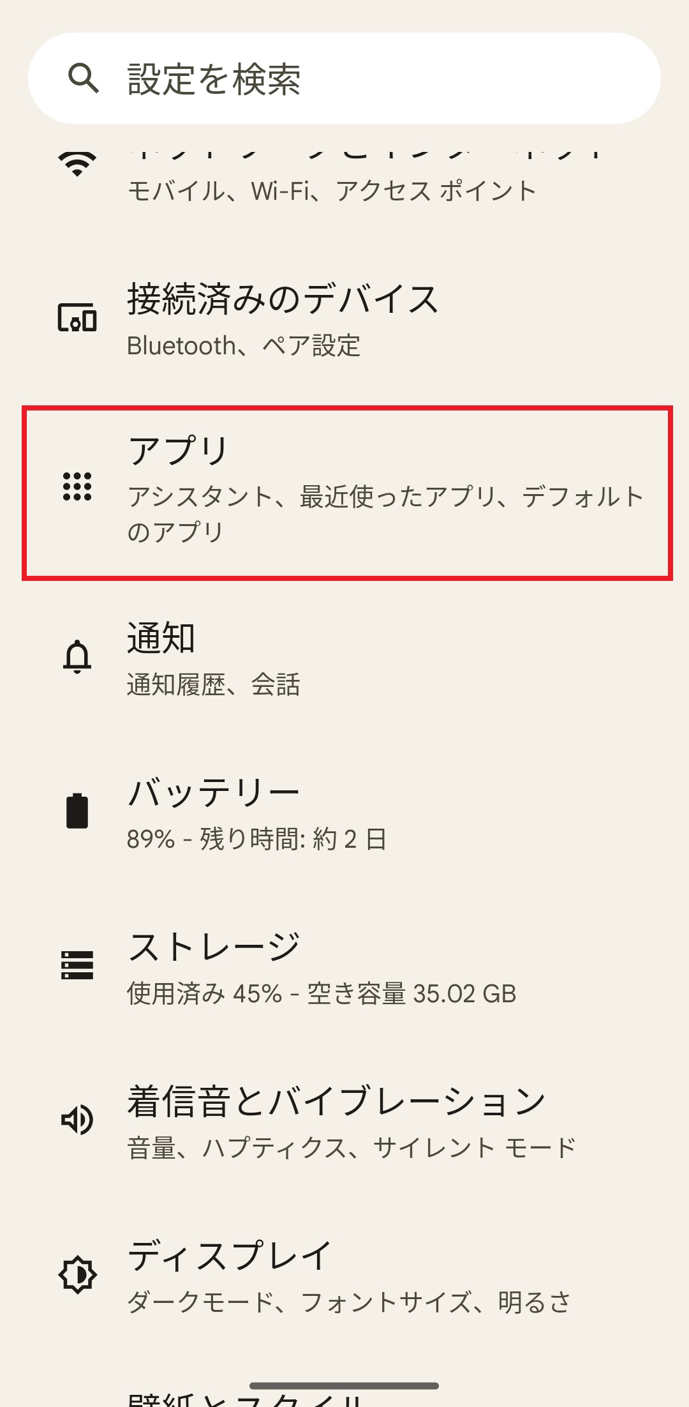
Task: Open 接続済みのデバイス settings
Action: point(283,299)
